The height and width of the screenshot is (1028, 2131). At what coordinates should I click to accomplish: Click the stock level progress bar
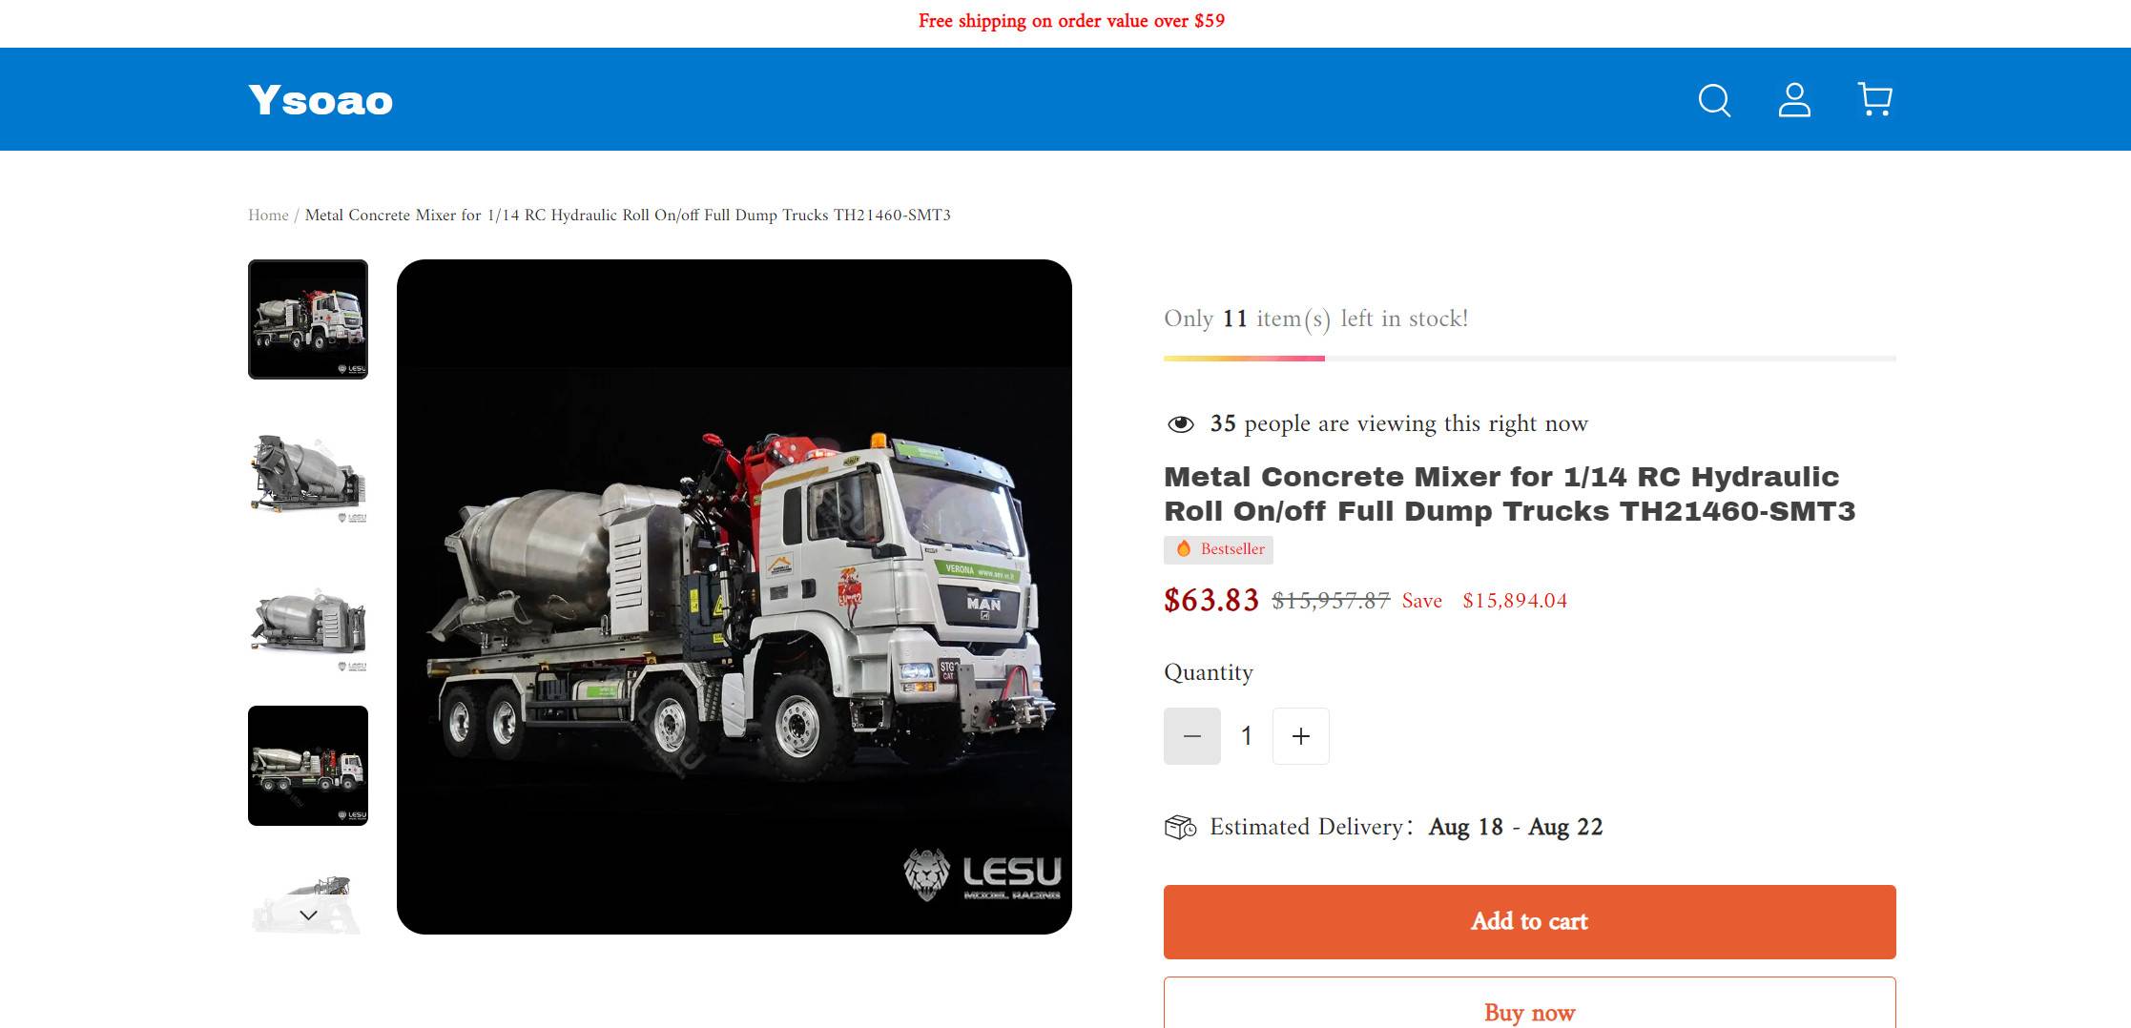pyautogui.click(x=1530, y=359)
